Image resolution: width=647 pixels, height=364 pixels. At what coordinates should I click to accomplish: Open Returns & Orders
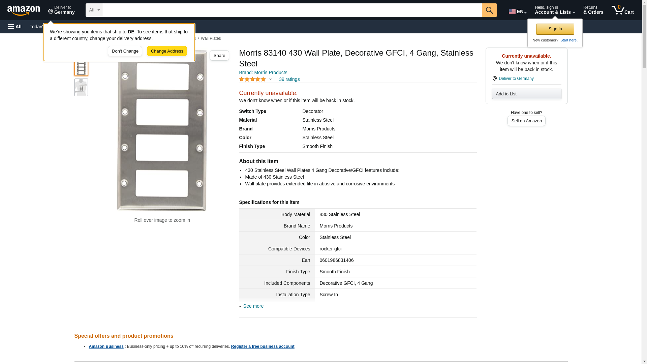click(593, 10)
